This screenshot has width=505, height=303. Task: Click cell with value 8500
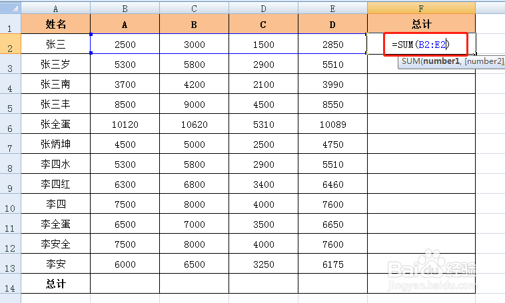pyautogui.click(x=125, y=104)
